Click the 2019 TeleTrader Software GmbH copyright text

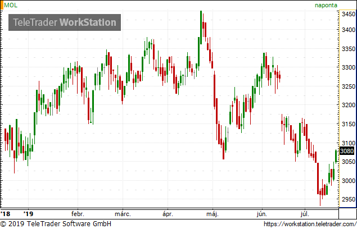click(x=56, y=224)
